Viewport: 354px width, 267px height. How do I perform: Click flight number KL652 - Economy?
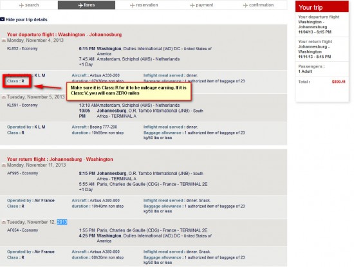(x=23, y=48)
